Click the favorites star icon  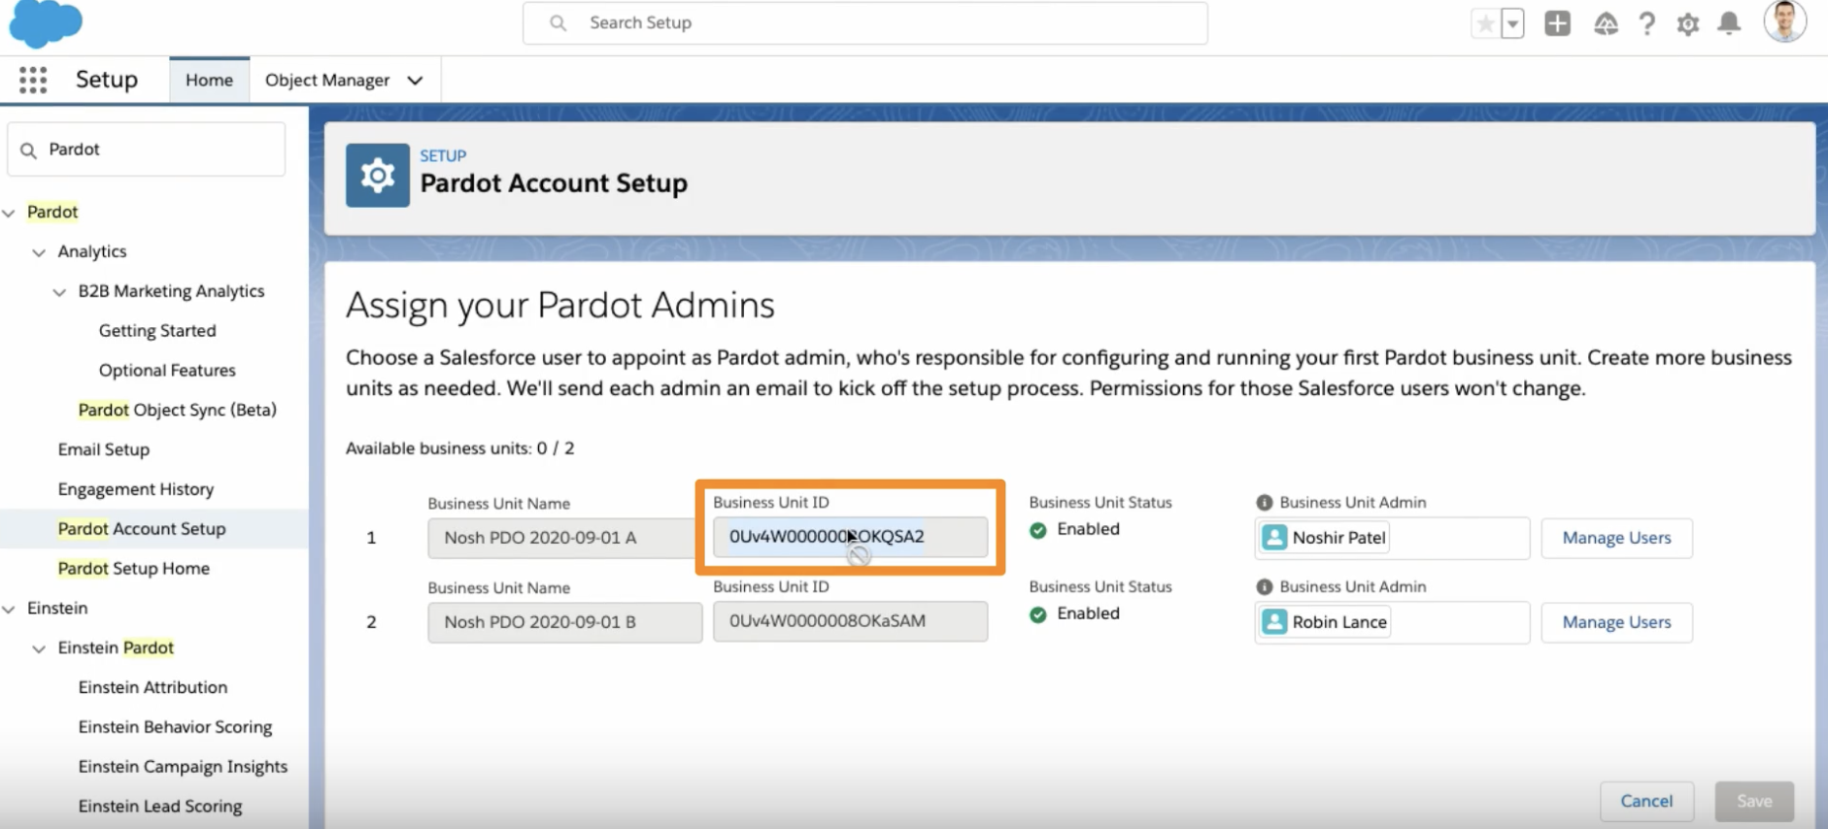(1485, 23)
